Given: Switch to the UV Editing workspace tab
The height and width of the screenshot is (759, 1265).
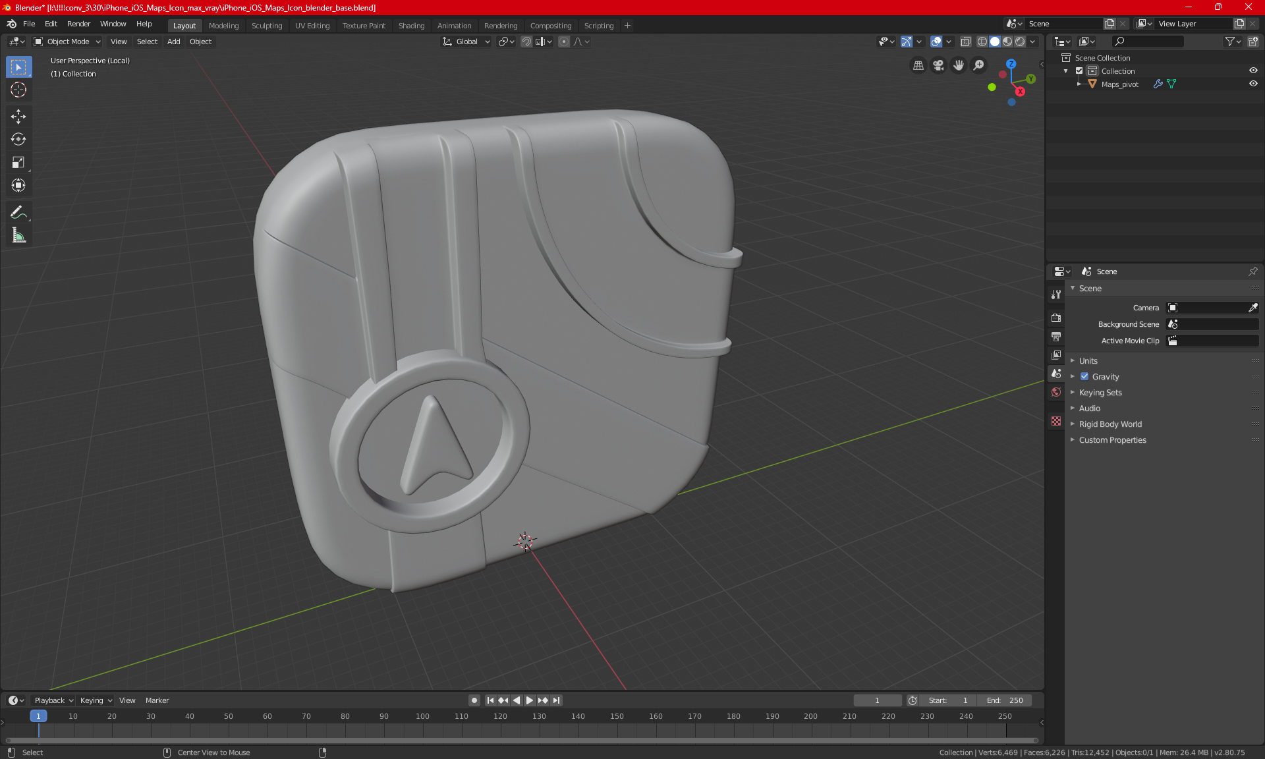Looking at the screenshot, I should (x=312, y=26).
